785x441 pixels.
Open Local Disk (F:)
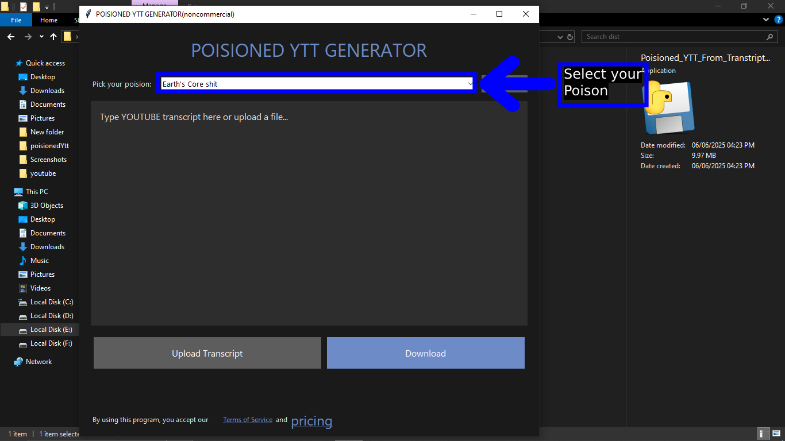51,343
